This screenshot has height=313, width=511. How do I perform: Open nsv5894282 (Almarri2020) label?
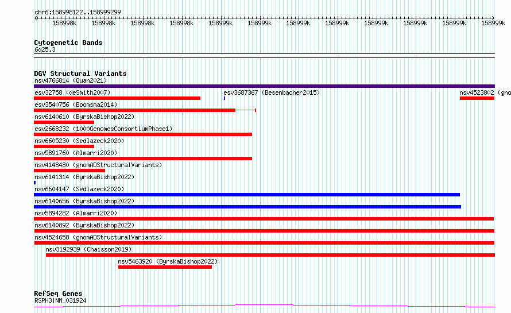(76, 213)
